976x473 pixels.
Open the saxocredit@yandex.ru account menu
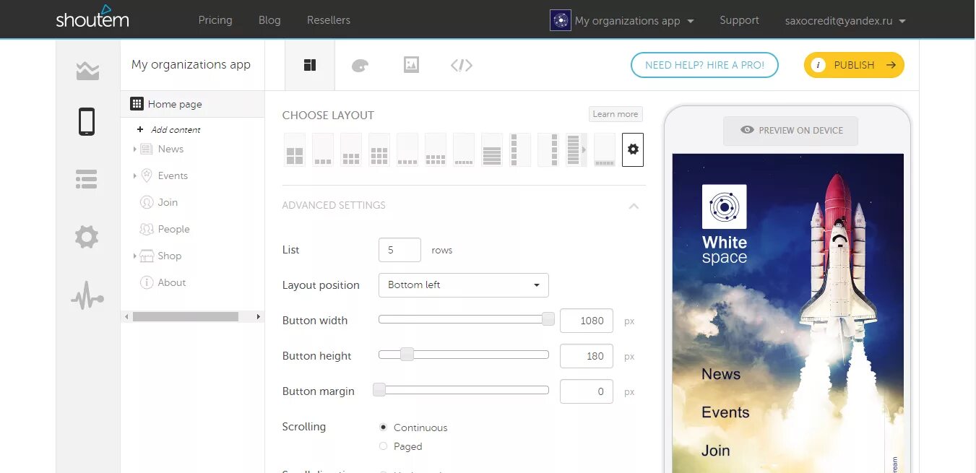pyautogui.click(x=845, y=21)
